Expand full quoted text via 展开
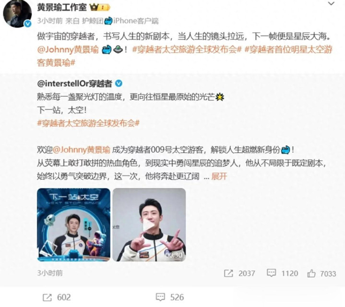 click(x=219, y=177)
